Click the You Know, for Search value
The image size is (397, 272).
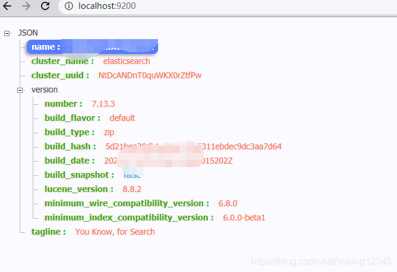point(115,232)
